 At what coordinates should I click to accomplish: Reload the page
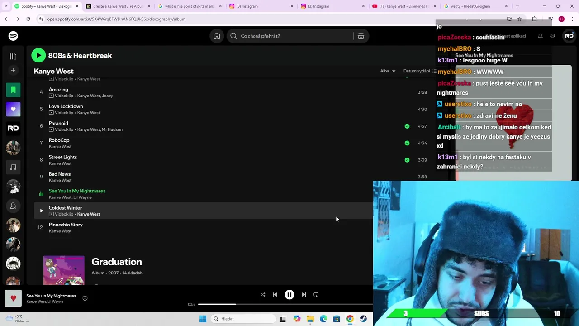pos(28,19)
